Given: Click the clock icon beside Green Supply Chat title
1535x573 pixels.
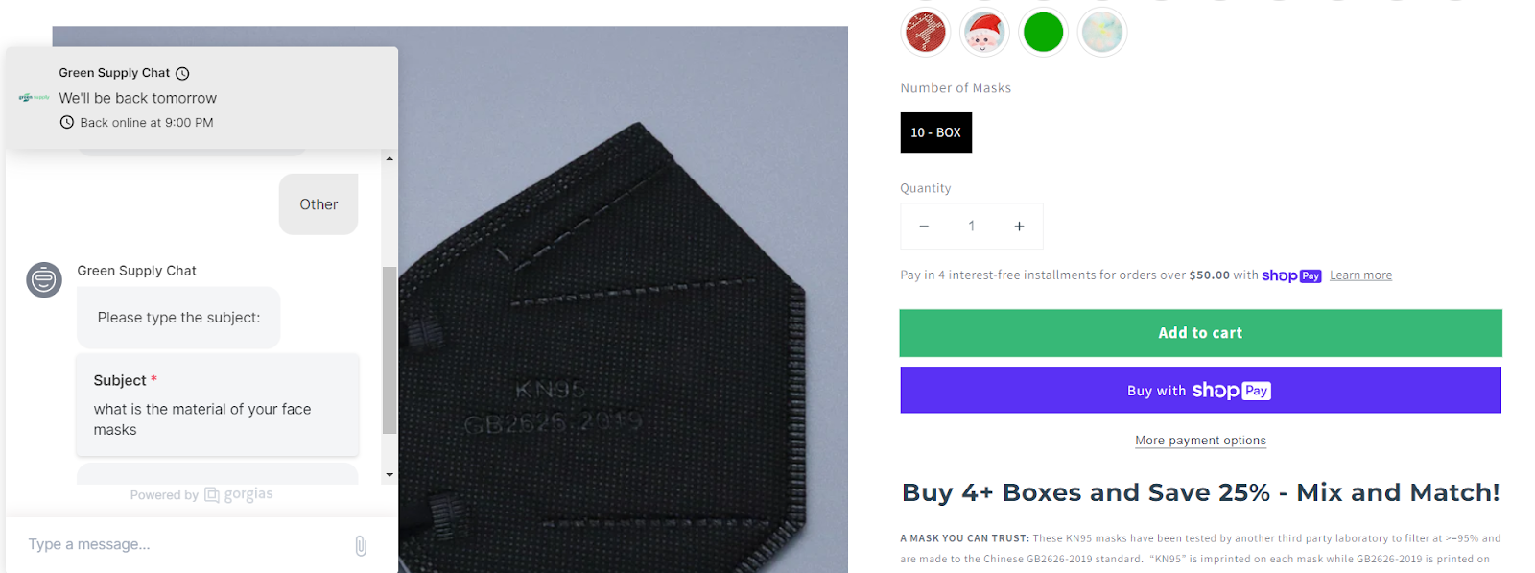Looking at the screenshot, I should pyautogui.click(x=182, y=74).
